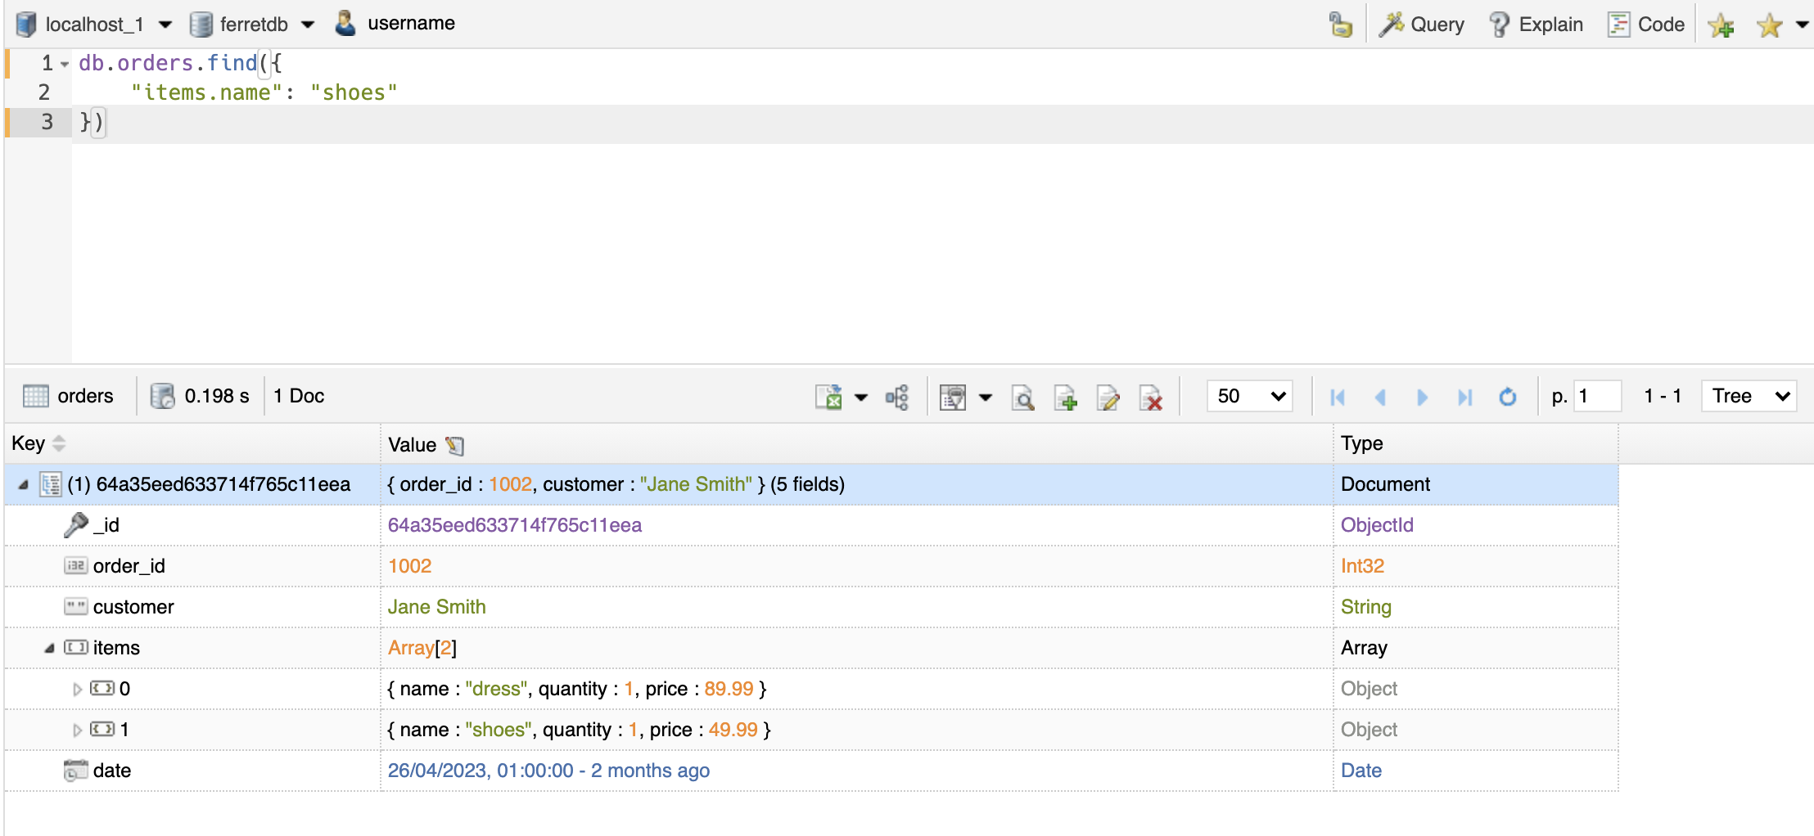Go to the next results page

1423,397
